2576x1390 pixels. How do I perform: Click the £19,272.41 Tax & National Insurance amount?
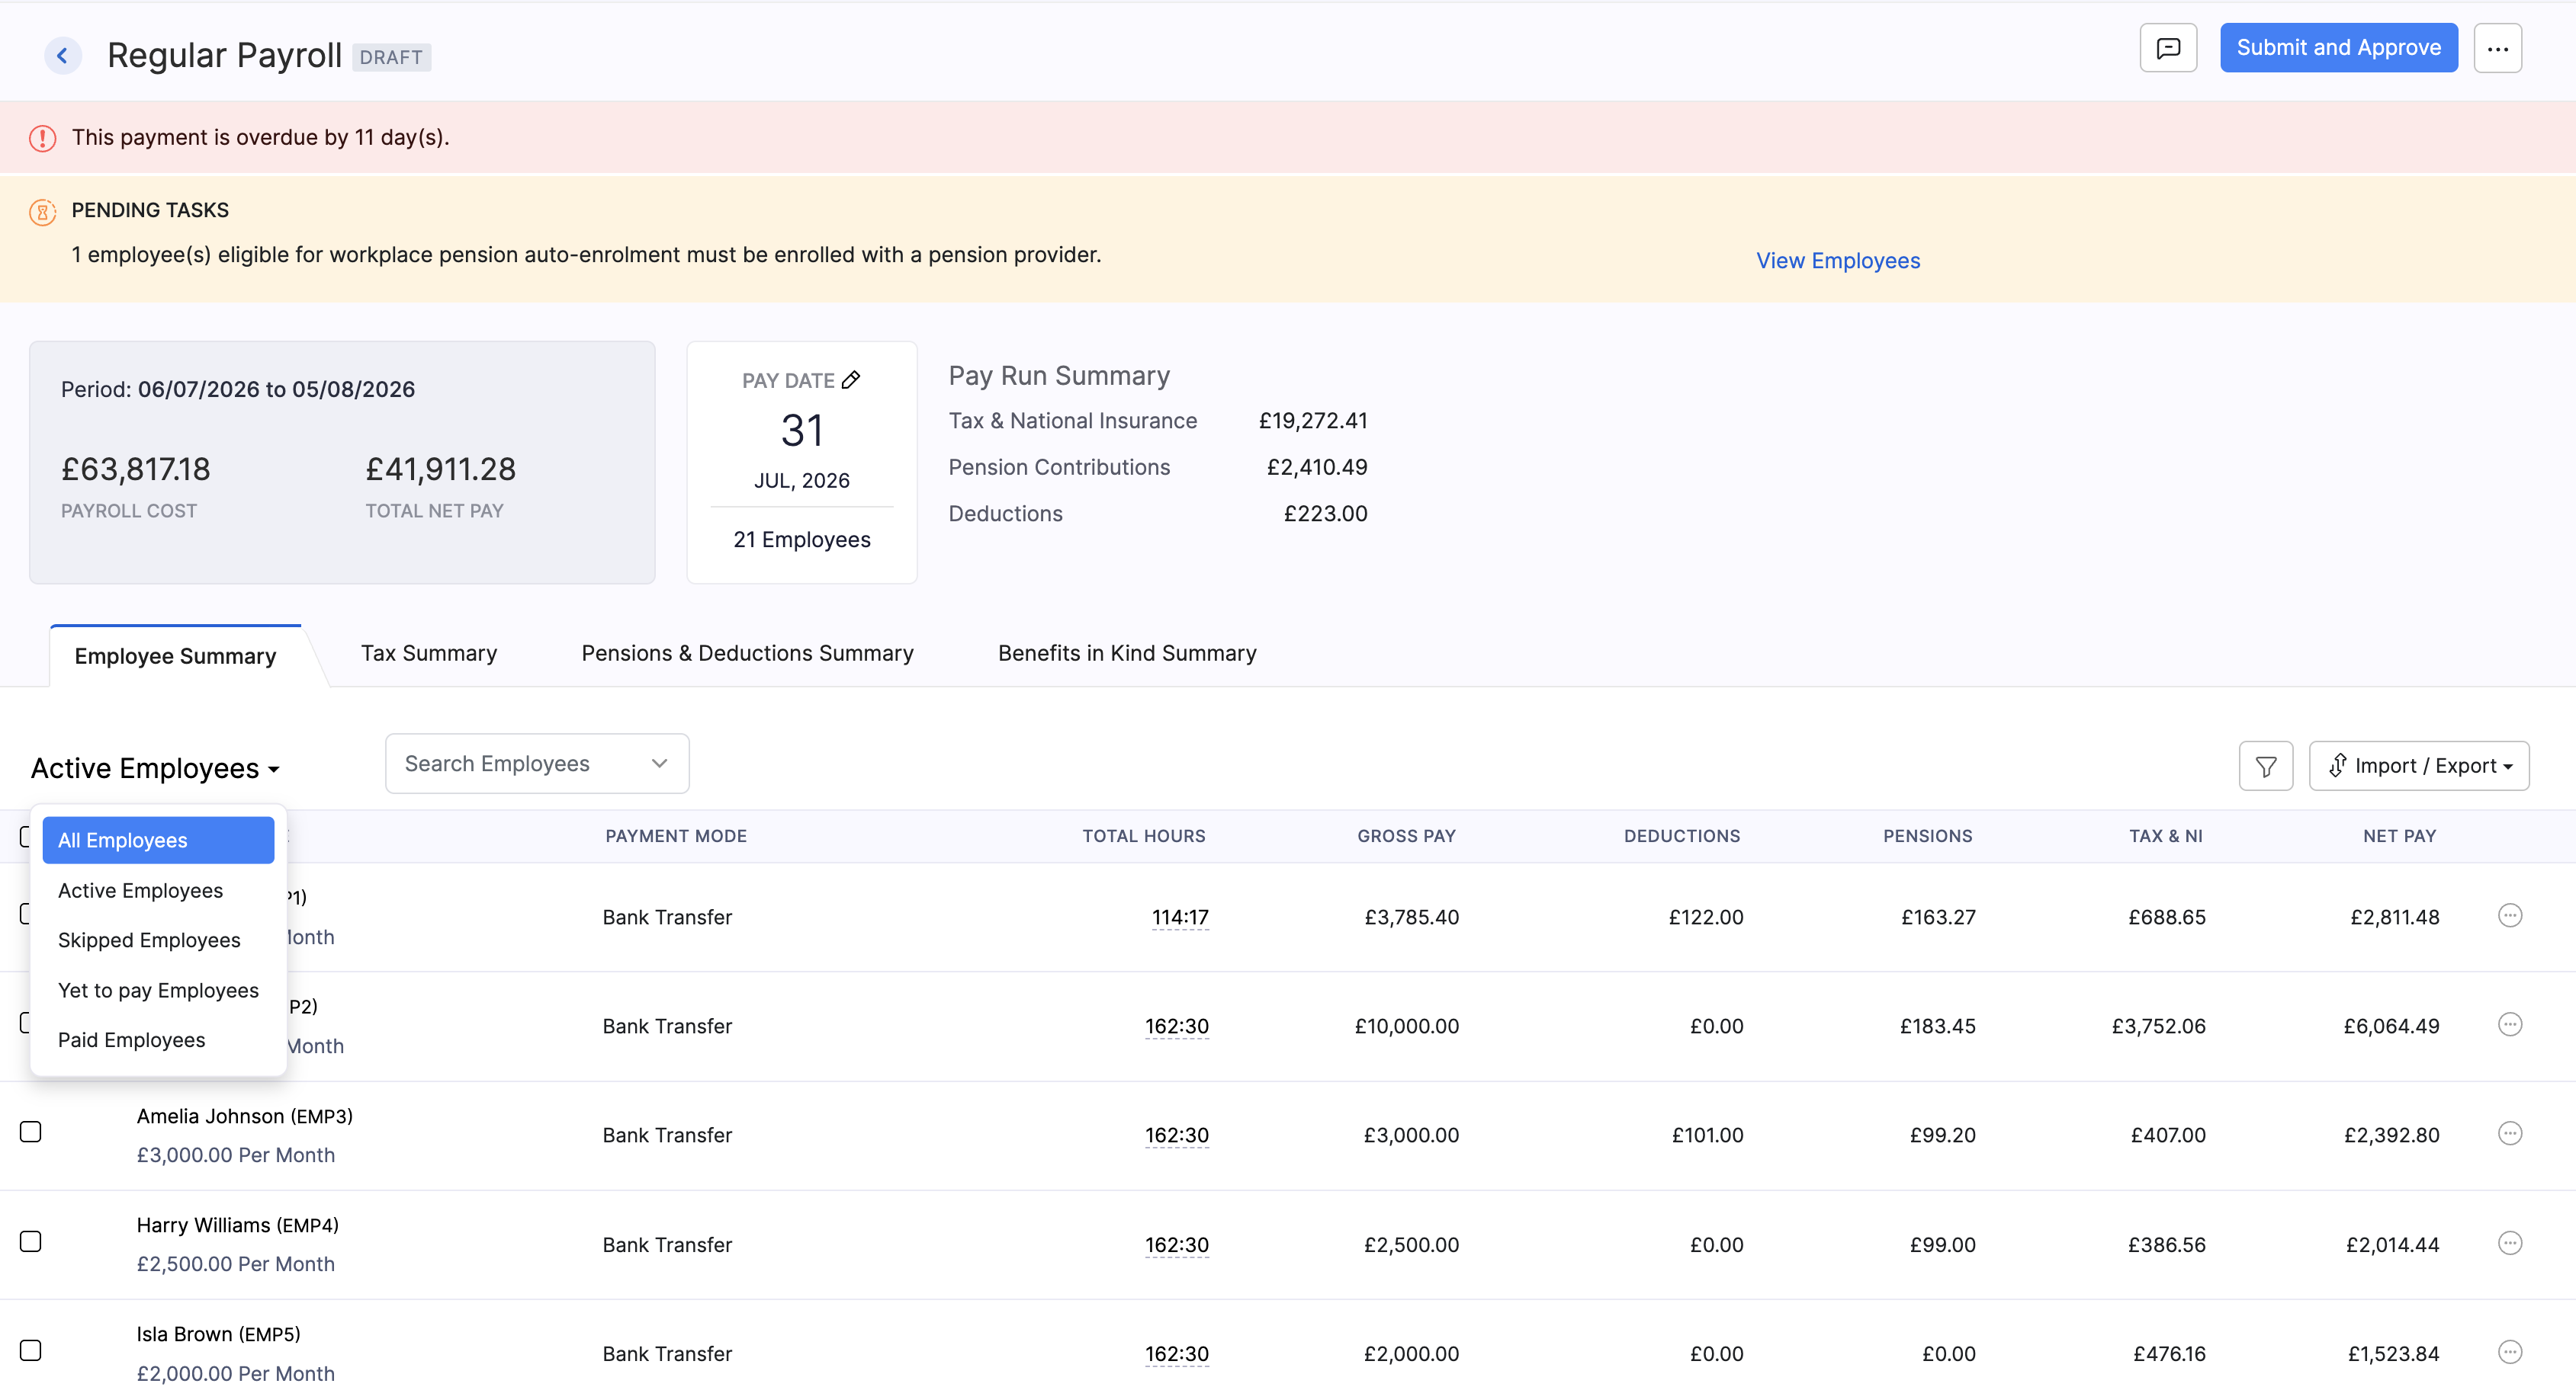(x=1313, y=421)
